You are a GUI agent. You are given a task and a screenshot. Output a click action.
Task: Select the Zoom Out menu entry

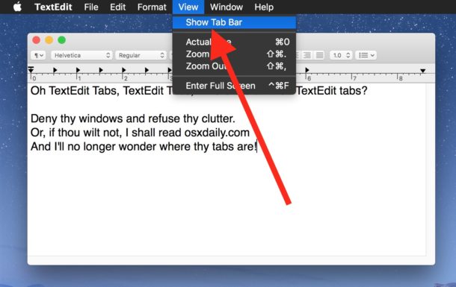coord(234,66)
